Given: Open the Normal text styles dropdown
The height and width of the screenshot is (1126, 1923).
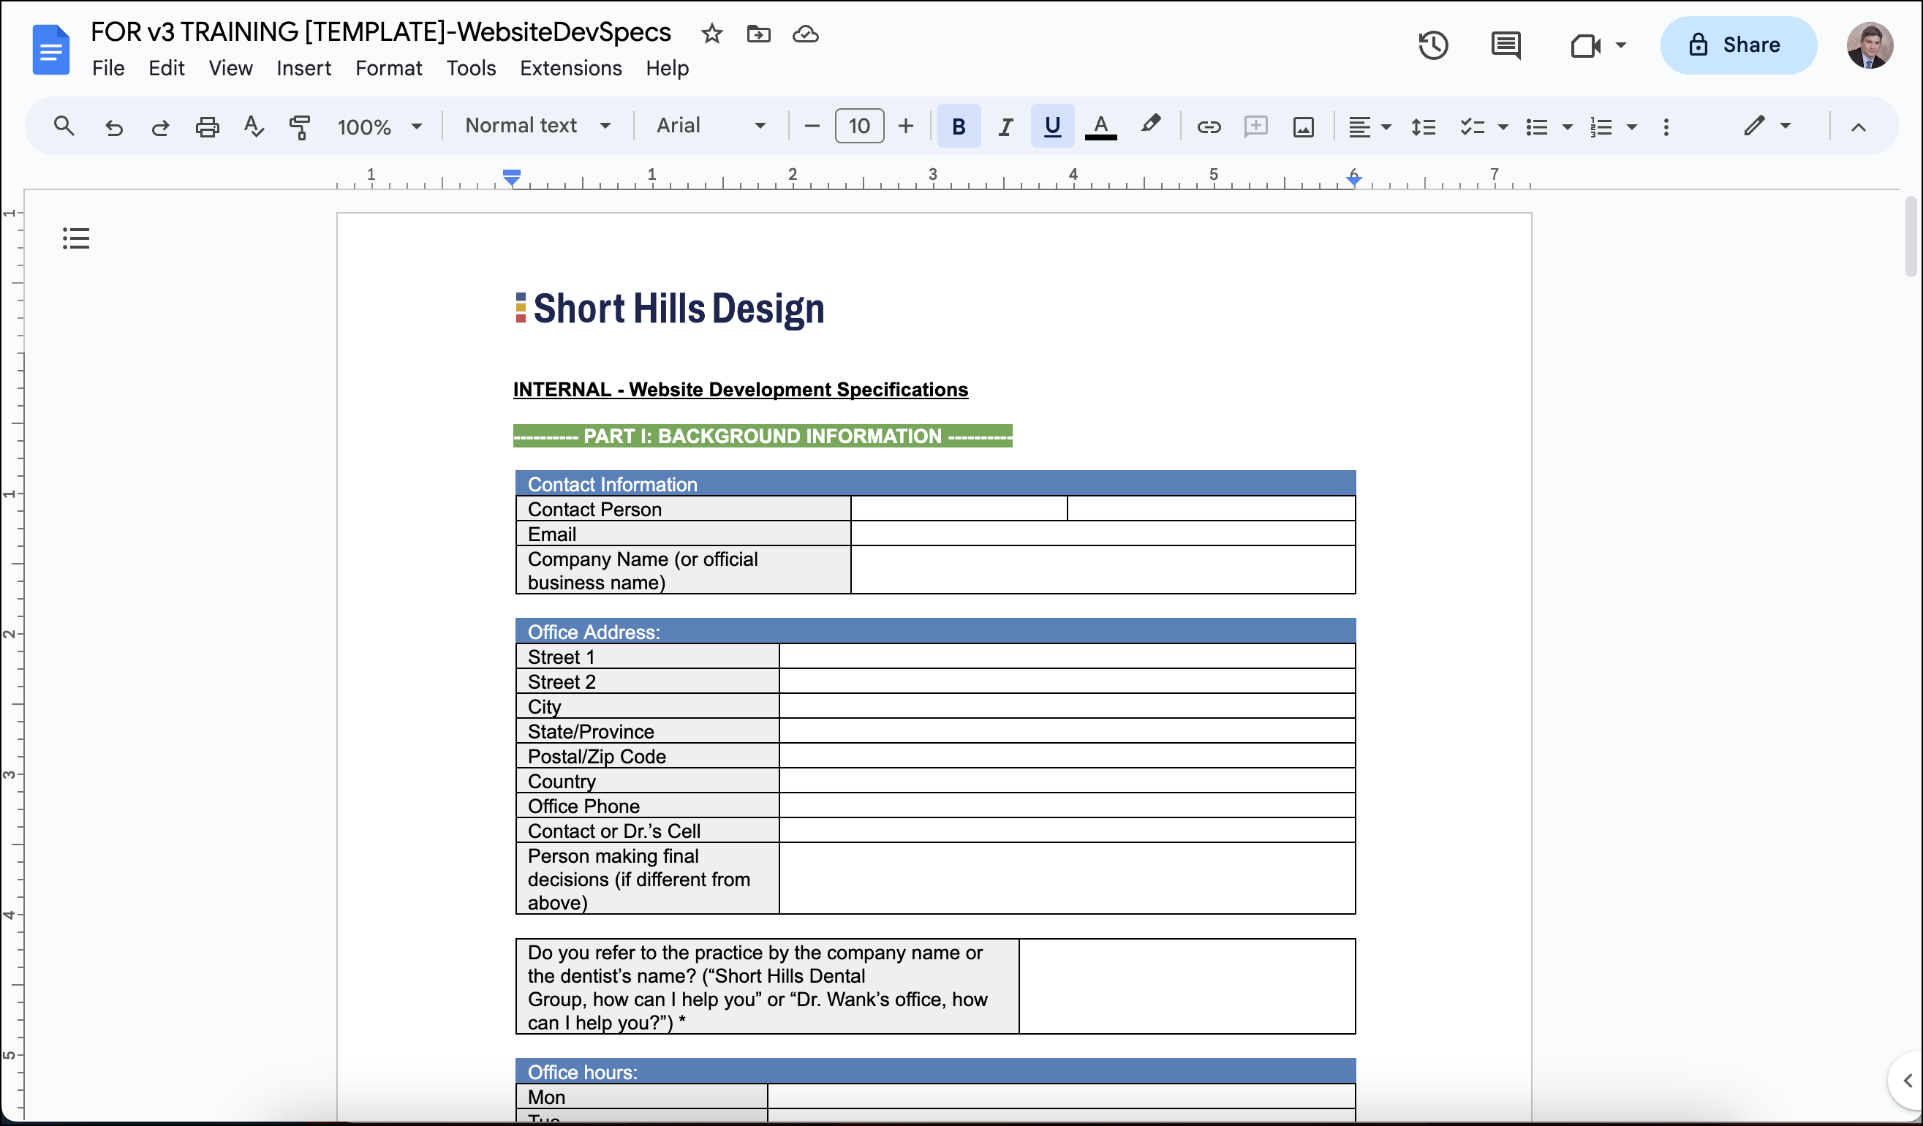Looking at the screenshot, I should coord(537,126).
